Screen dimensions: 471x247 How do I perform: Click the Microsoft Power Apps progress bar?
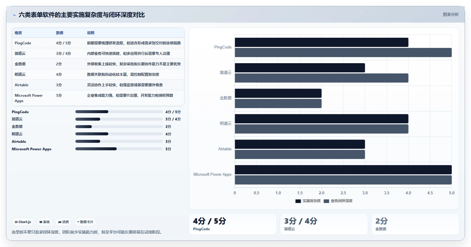coord(119,149)
